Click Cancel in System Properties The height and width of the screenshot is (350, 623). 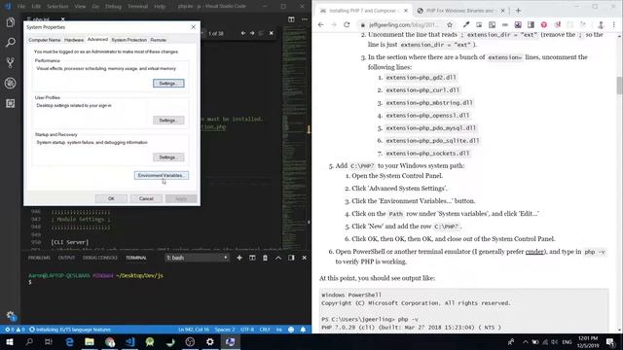click(x=146, y=198)
